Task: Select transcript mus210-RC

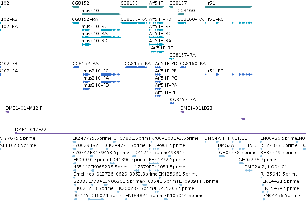Action: click(101, 30)
